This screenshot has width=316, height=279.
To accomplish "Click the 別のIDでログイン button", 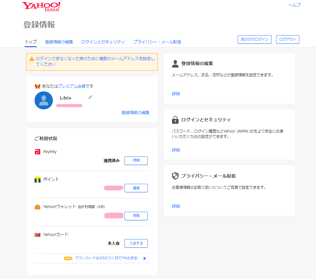I will [255, 39].
